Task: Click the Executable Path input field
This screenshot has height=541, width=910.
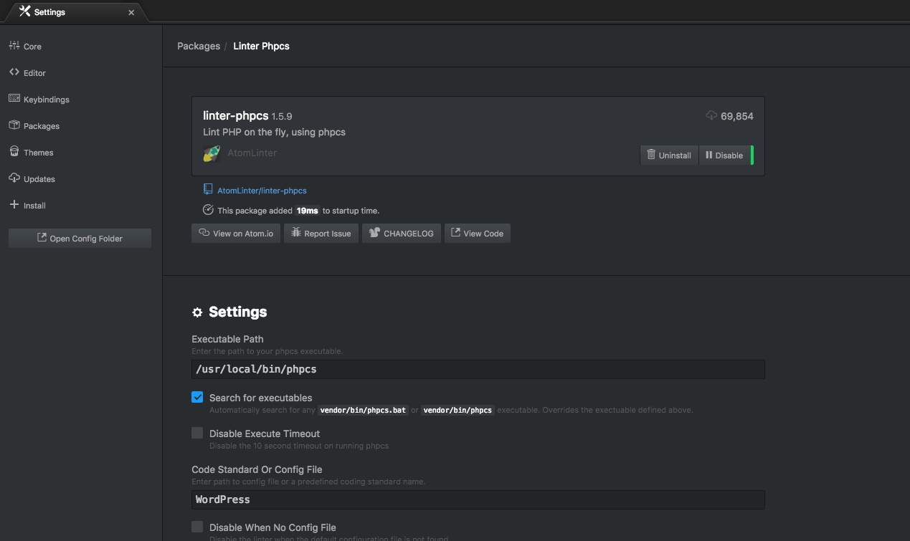Action: [478, 369]
